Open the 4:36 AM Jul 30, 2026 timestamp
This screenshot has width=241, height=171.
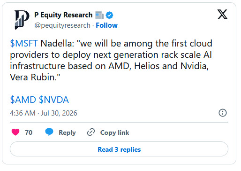pos(44,113)
